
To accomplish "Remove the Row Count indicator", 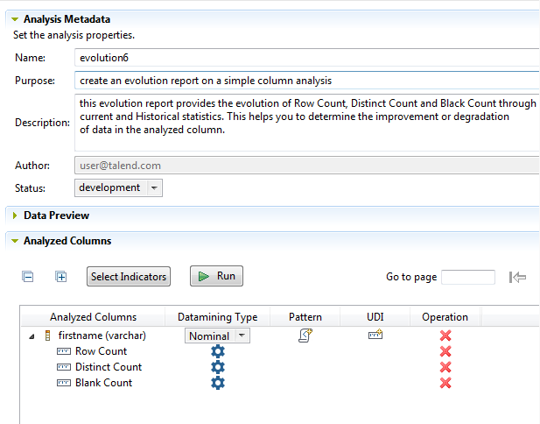I will tap(445, 351).
